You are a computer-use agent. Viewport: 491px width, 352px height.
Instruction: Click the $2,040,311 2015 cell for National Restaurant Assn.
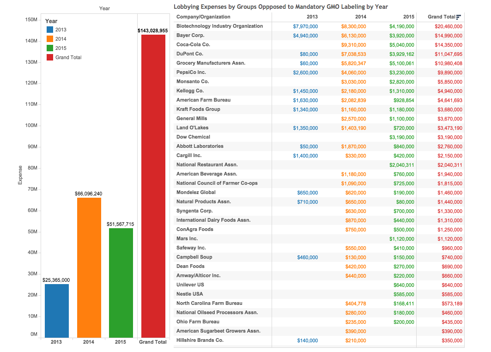pyautogui.click(x=402, y=165)
